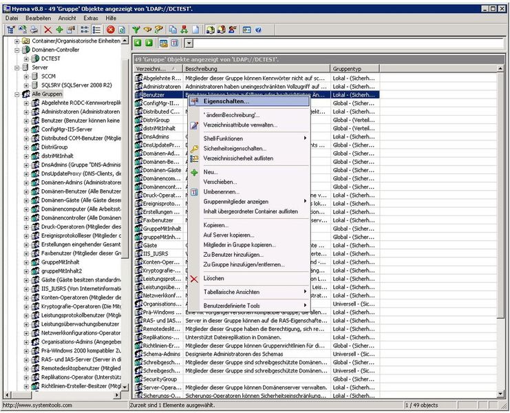Click the green back arrow button

click(138, 43)
